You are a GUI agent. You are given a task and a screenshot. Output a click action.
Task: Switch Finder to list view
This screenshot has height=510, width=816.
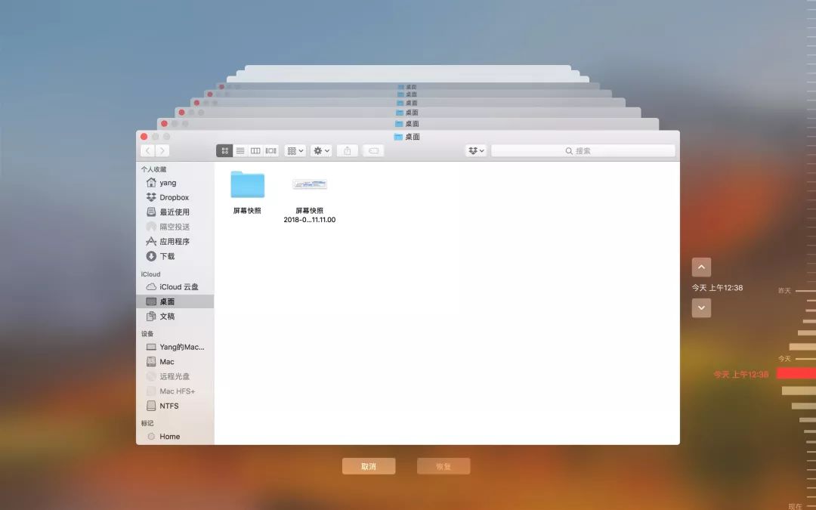click(x=240, y=151)
